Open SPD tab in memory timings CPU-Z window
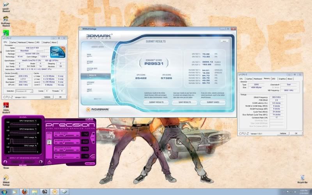 274,79
